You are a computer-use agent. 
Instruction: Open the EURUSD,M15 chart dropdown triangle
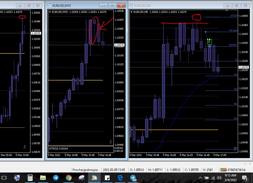point(50,12)
